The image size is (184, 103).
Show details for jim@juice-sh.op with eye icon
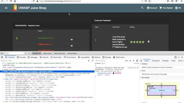tap(72, 46)
